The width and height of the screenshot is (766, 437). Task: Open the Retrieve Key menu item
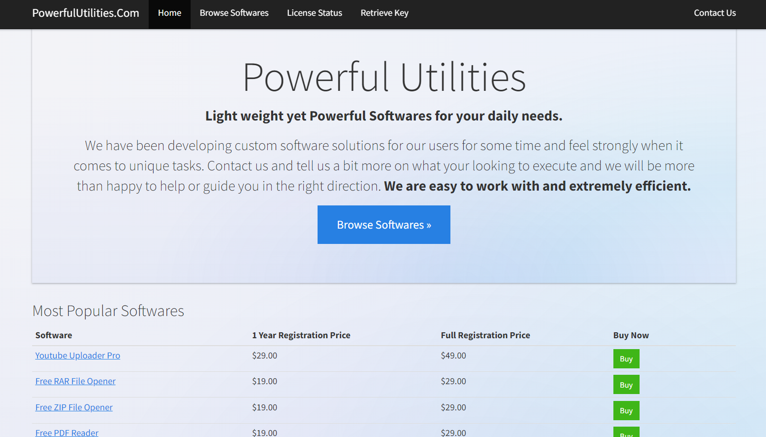click(384, 13)
